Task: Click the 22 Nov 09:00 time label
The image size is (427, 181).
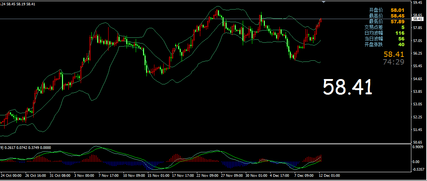Action: coord(207,176)
